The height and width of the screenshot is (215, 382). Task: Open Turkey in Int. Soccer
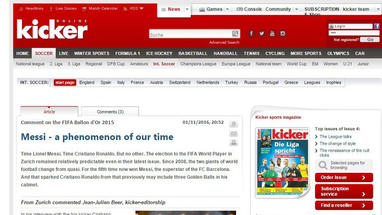click(232, 82)
